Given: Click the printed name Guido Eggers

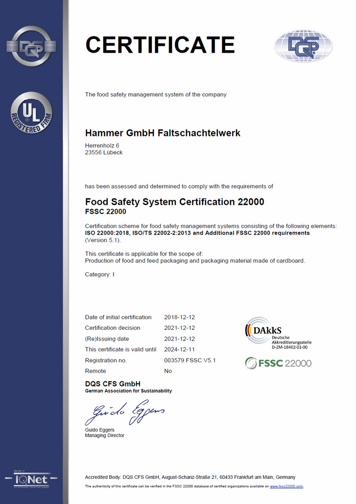Looking at the screenshot, I should [x=99, y=430].
